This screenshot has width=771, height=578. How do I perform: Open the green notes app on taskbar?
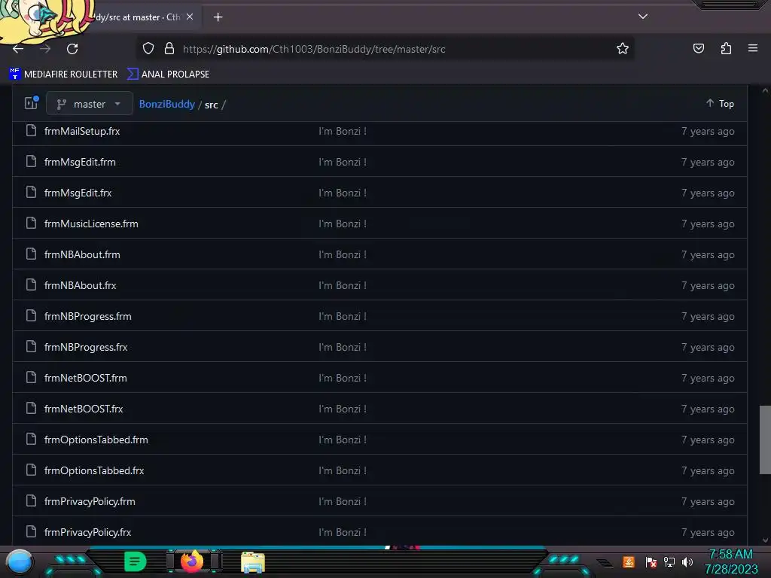[x=136, y=561]
